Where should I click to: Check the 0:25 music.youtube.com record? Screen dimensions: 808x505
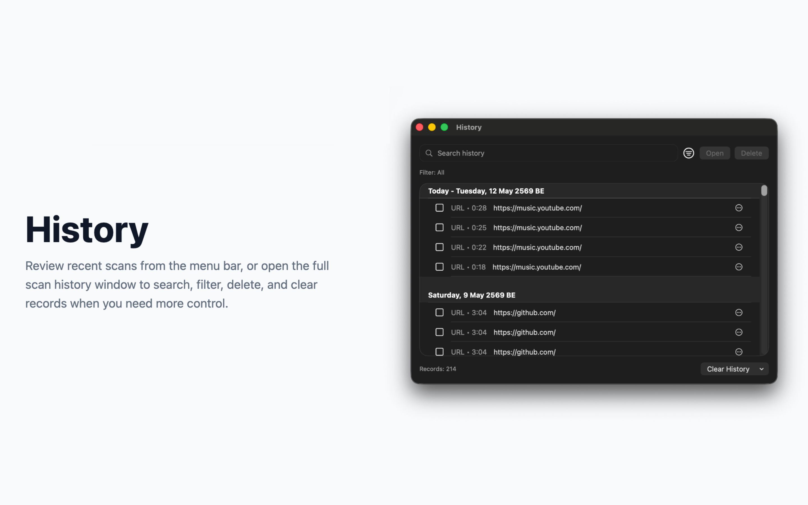(439, 228)
